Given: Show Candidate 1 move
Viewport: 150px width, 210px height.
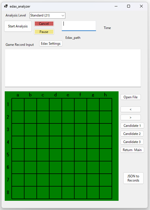Looking at the screenshot, I should coord(132,126).
